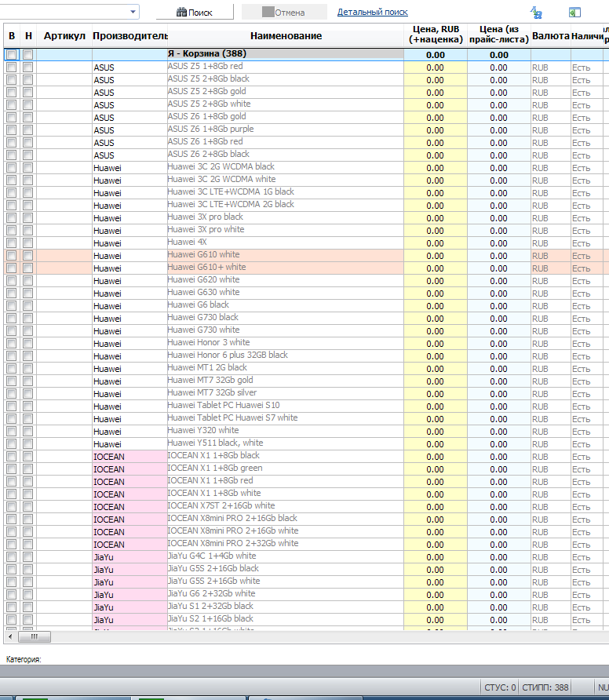The image size is (609, 700).
Task: Select the Я - Корзина (388) group row
Action: 286,54
